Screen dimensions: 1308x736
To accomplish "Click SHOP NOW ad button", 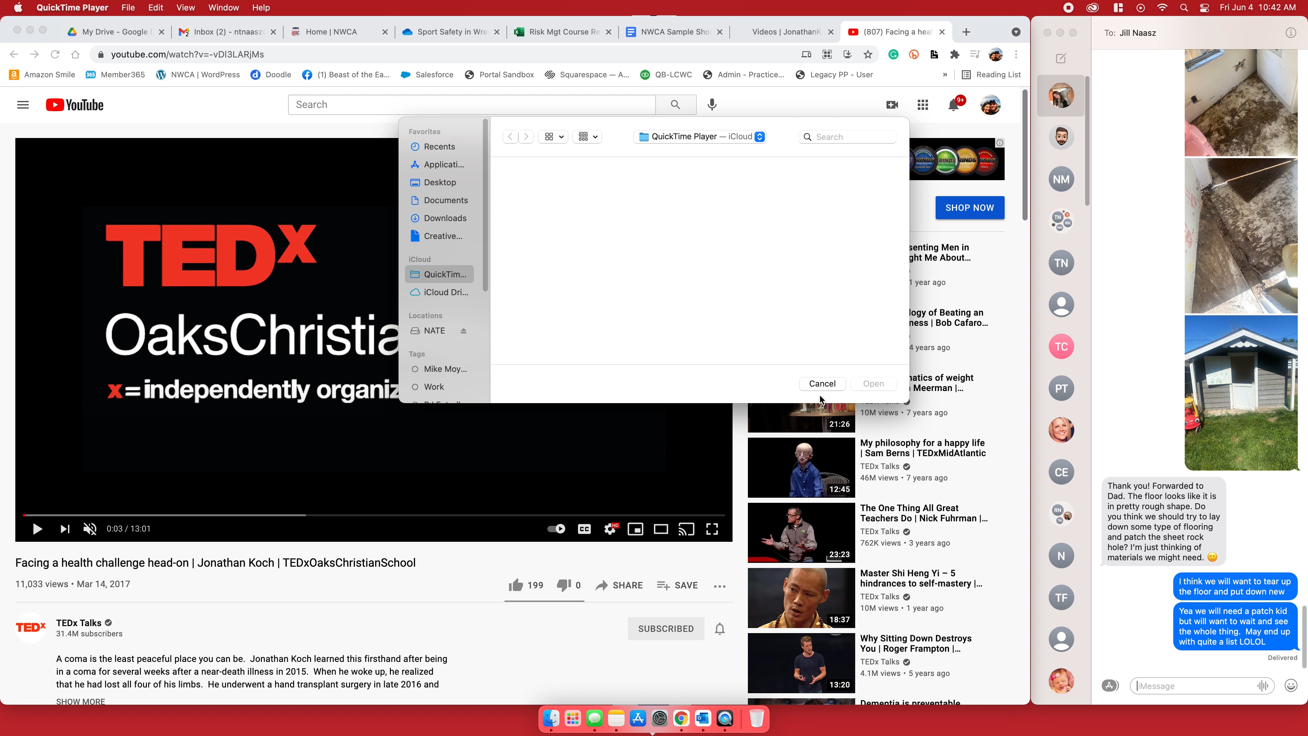I will [x=970, y=208].
